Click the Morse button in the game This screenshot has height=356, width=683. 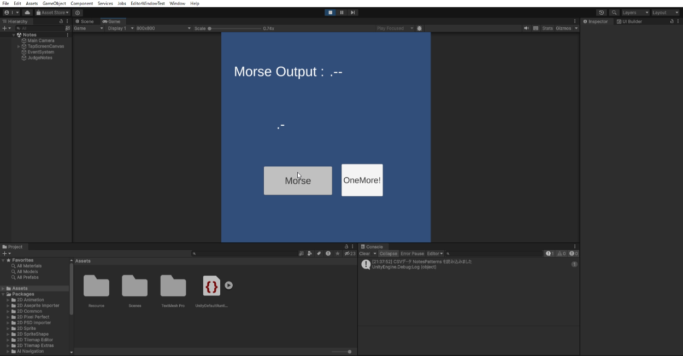coord(298,180)
